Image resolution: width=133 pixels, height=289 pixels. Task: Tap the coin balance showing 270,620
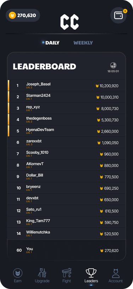(23, 15)
